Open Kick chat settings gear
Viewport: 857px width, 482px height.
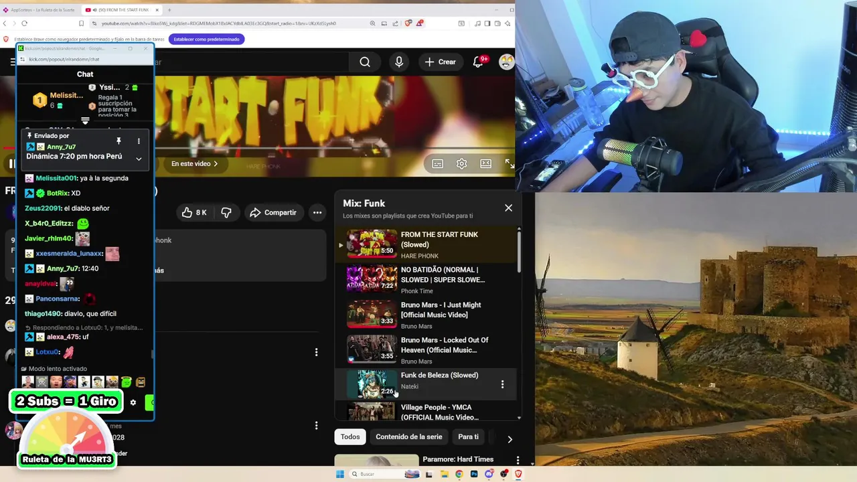[133, 402]
